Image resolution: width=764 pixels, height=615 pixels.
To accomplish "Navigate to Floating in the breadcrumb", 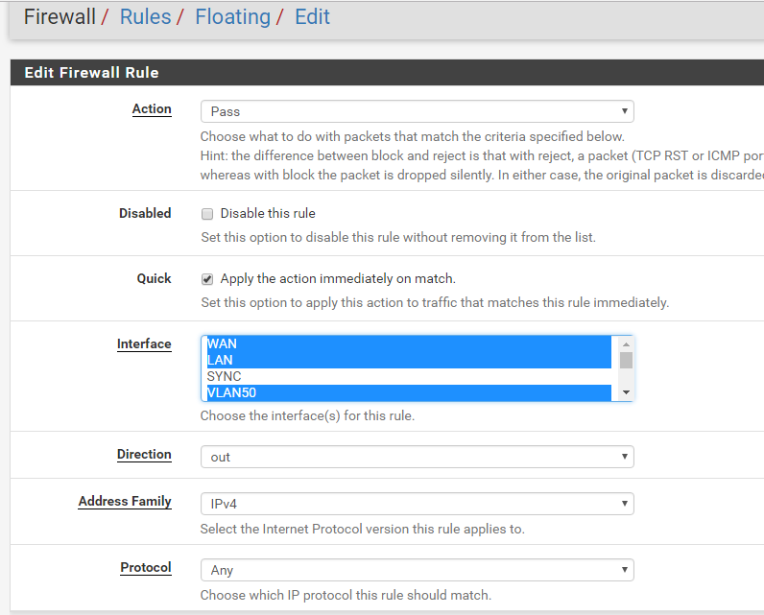I will pyautogui.click(x=232, y=17).
